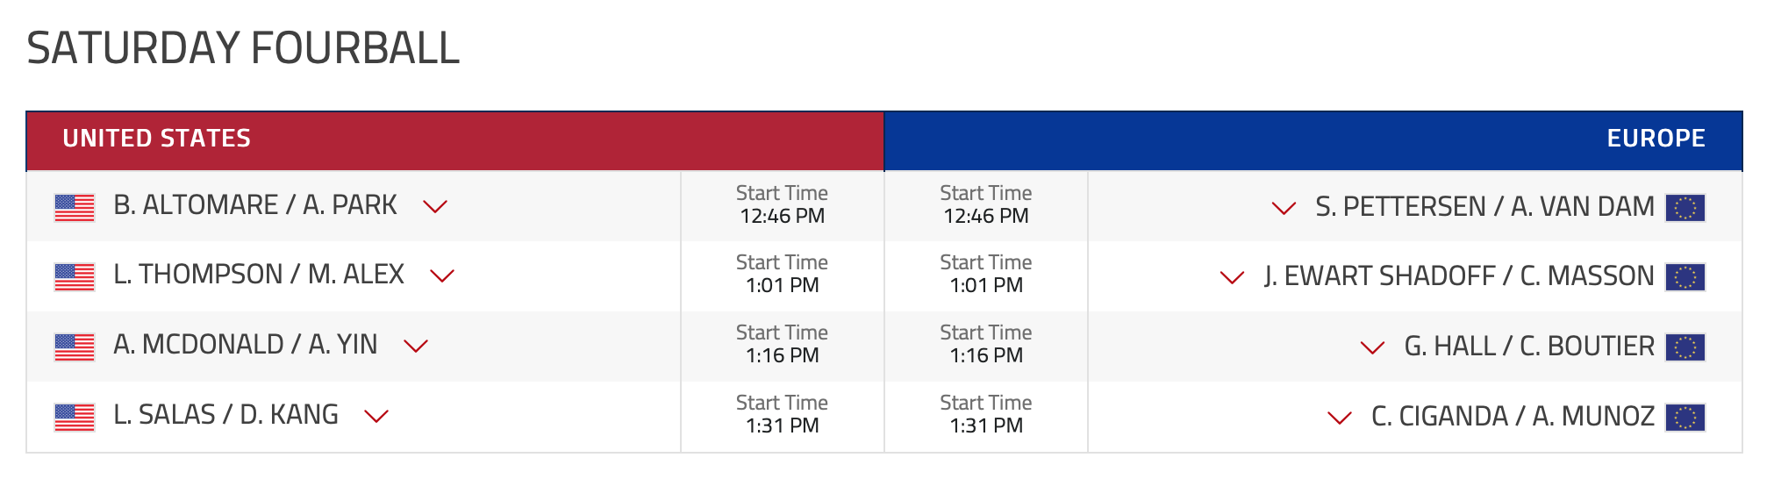This screenshot has height=479, width=1774.
Task: Click the US flag beside A. McDonald / A. Yin
Action: click(x=75, y=347)
